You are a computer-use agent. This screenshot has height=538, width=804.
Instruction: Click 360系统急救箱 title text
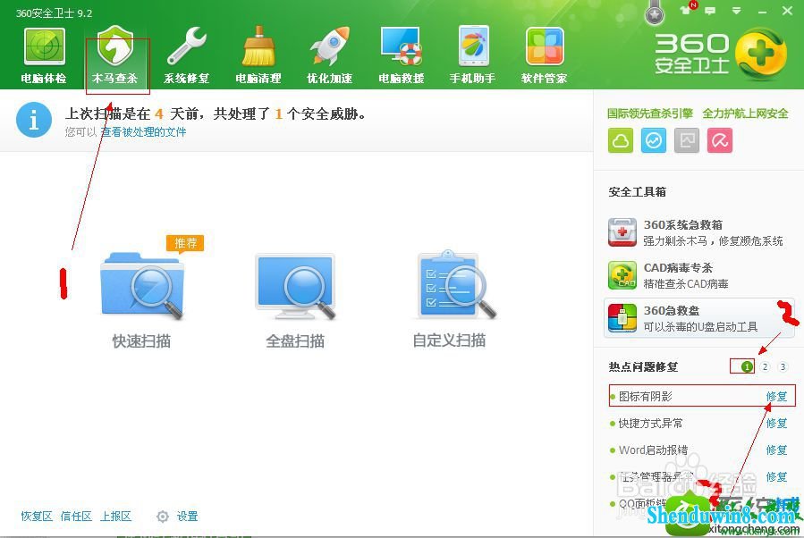point(683,225)
